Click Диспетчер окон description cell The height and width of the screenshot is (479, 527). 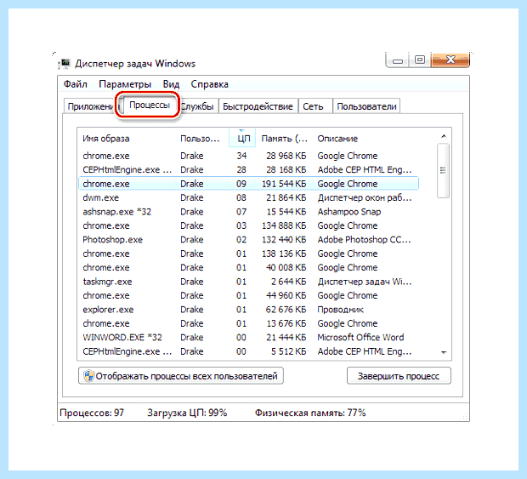[365, 197]
